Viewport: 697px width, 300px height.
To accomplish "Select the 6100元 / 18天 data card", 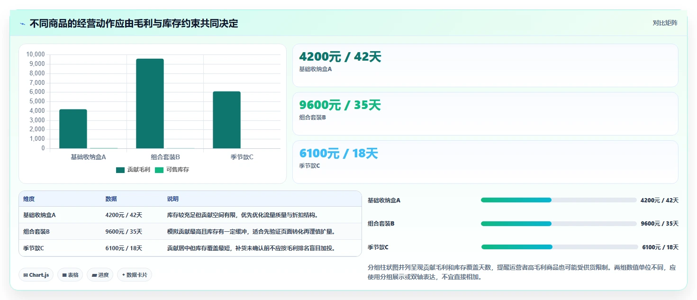I will click(485, 162).
